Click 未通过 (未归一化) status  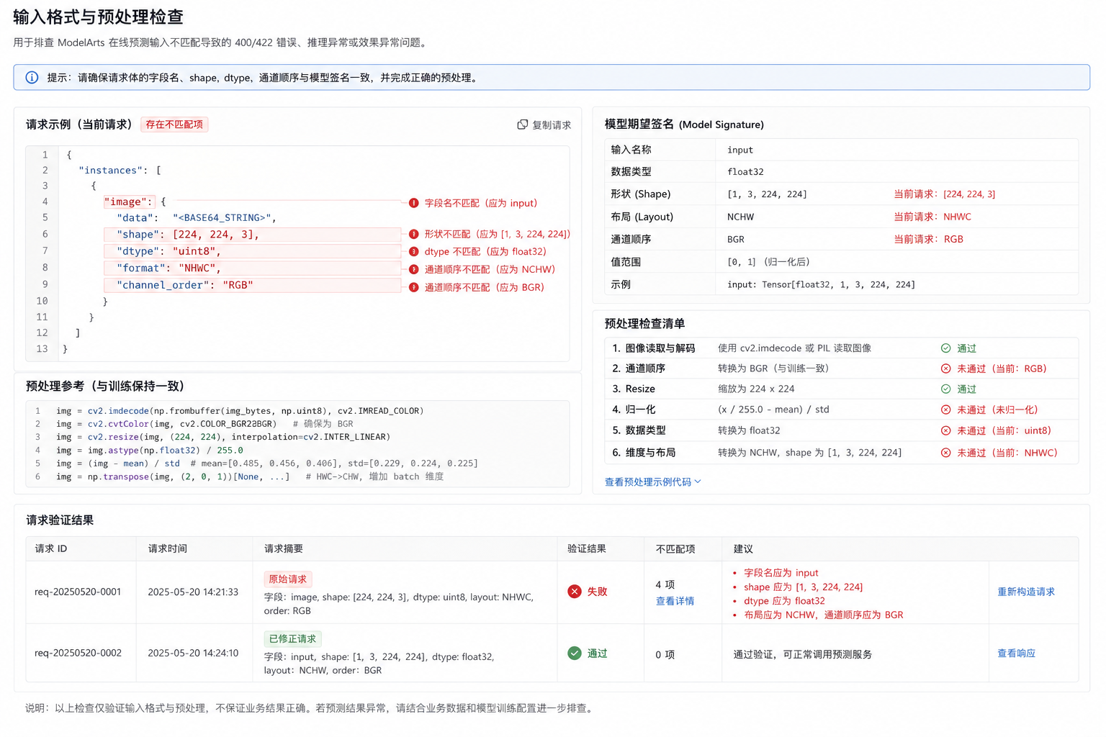997,410
